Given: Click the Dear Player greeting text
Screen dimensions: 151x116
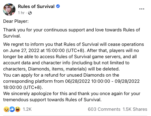Looking at the screenshot, I should pos(16,21).
